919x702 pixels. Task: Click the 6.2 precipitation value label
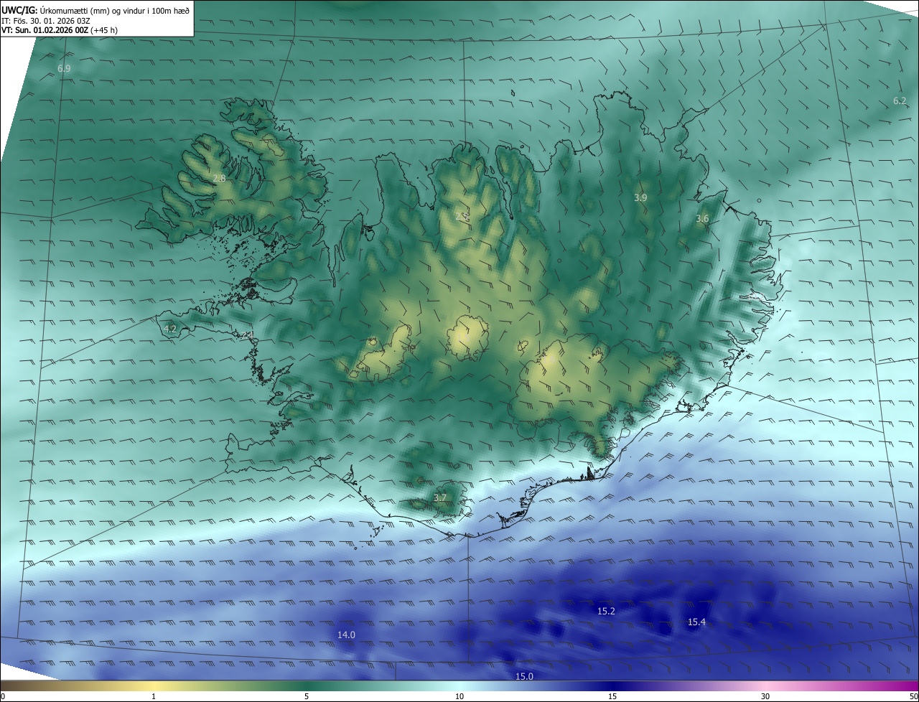(x=900, y=101)
